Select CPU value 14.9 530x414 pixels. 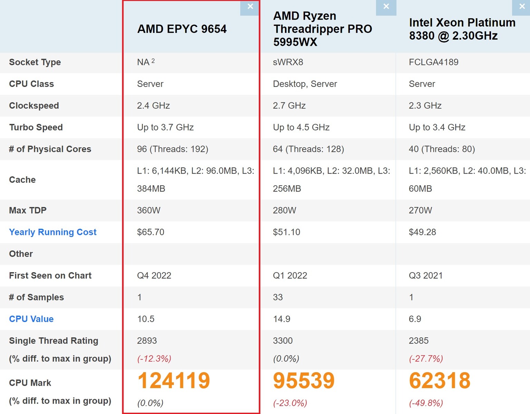click(x=282, y=319)
